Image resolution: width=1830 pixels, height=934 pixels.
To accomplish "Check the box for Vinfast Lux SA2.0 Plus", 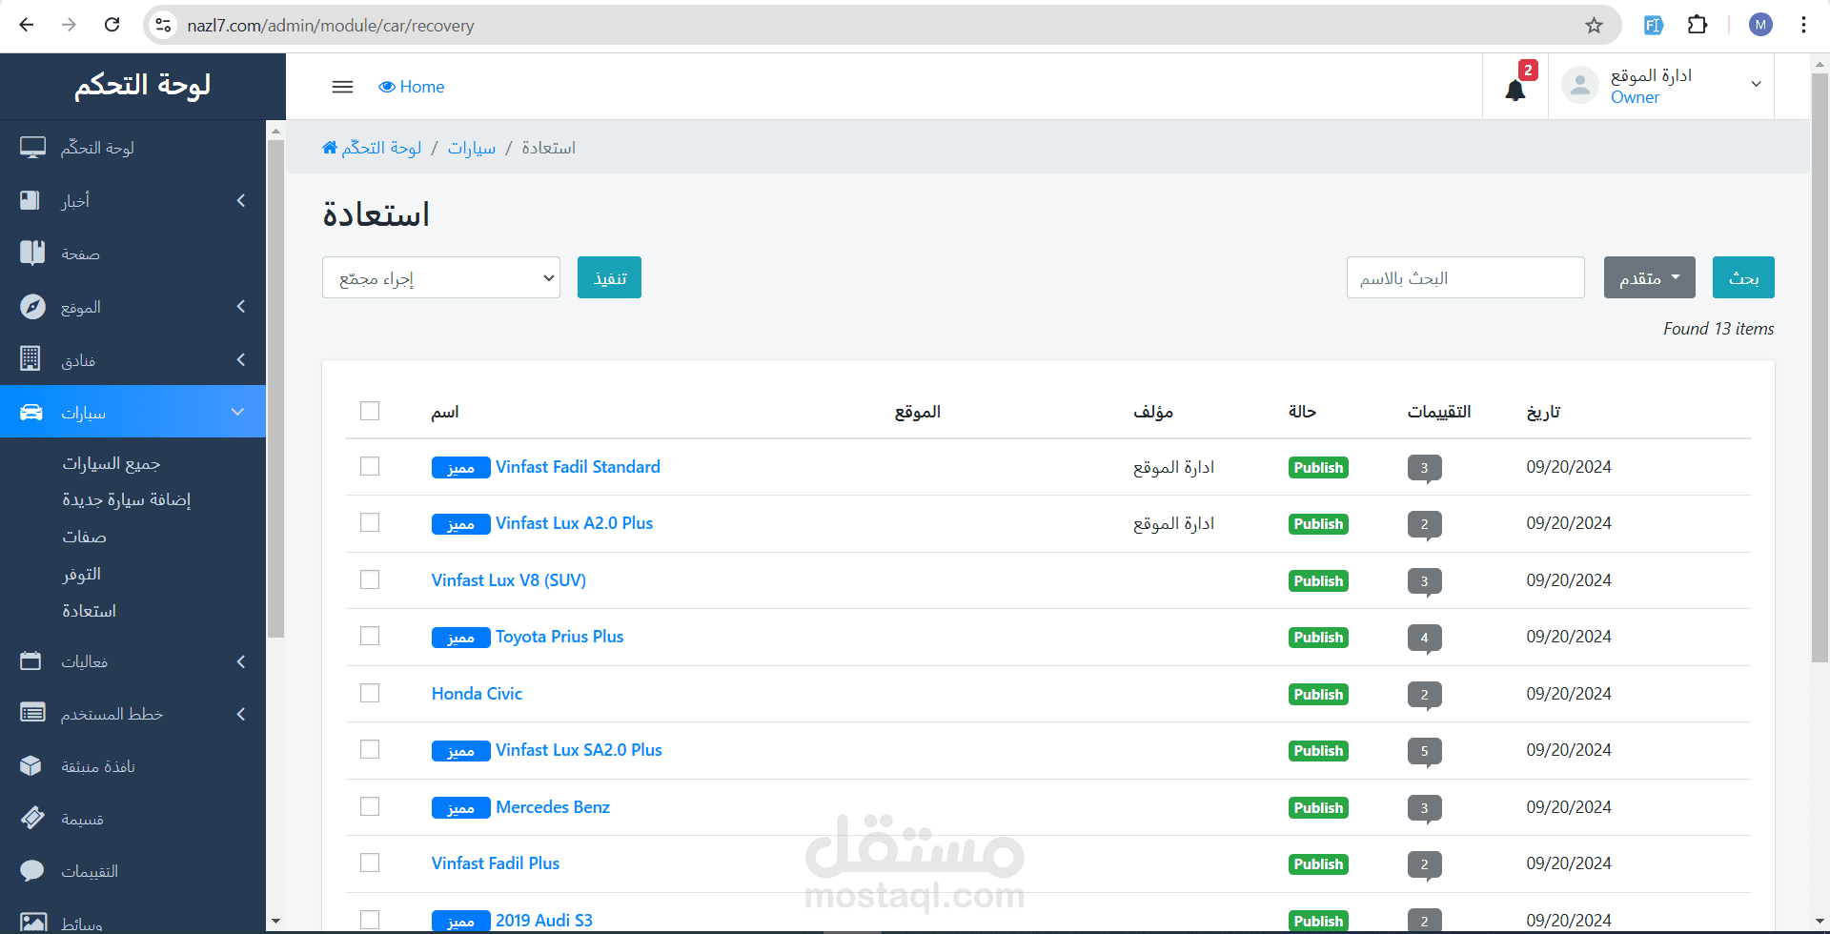I will (x=370, y=749).
